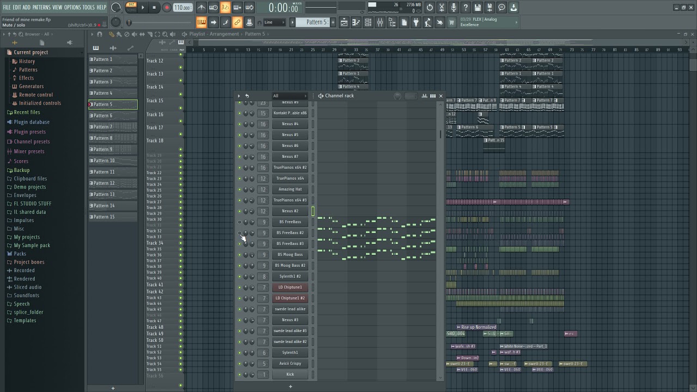Open the Browser toolbar icon
Image resolution: width=697 pixels, height=392 pixels.
(x=392, y=22)
